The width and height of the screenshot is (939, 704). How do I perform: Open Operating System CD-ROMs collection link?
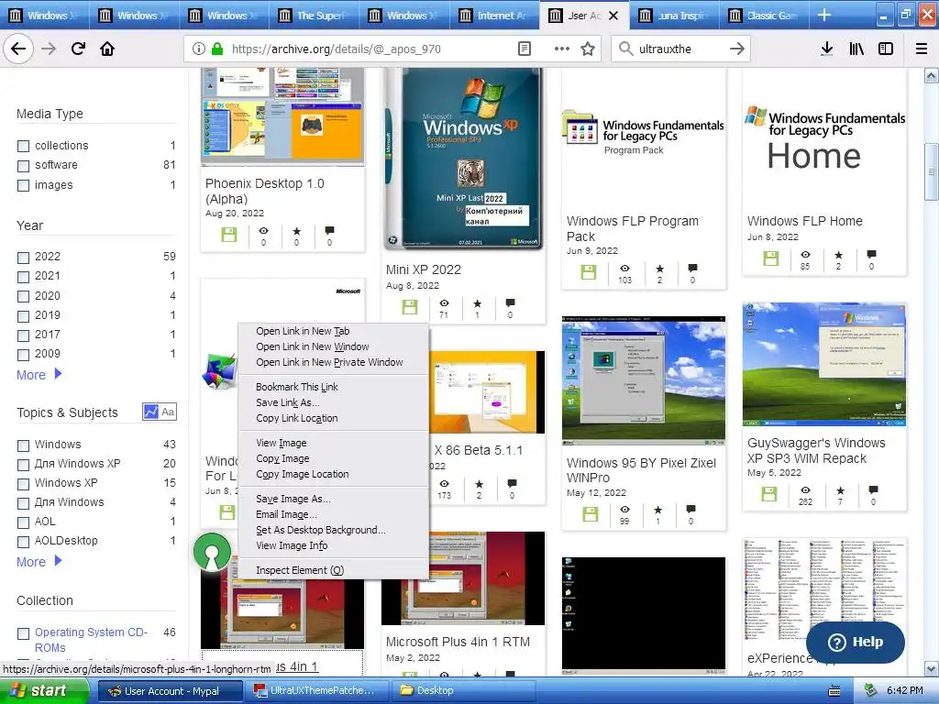tap(91, 640)
